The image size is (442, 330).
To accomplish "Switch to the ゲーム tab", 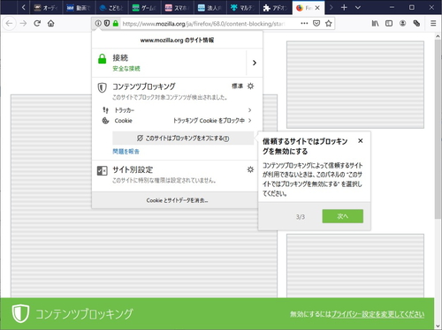I will click(x=144, y=8).
